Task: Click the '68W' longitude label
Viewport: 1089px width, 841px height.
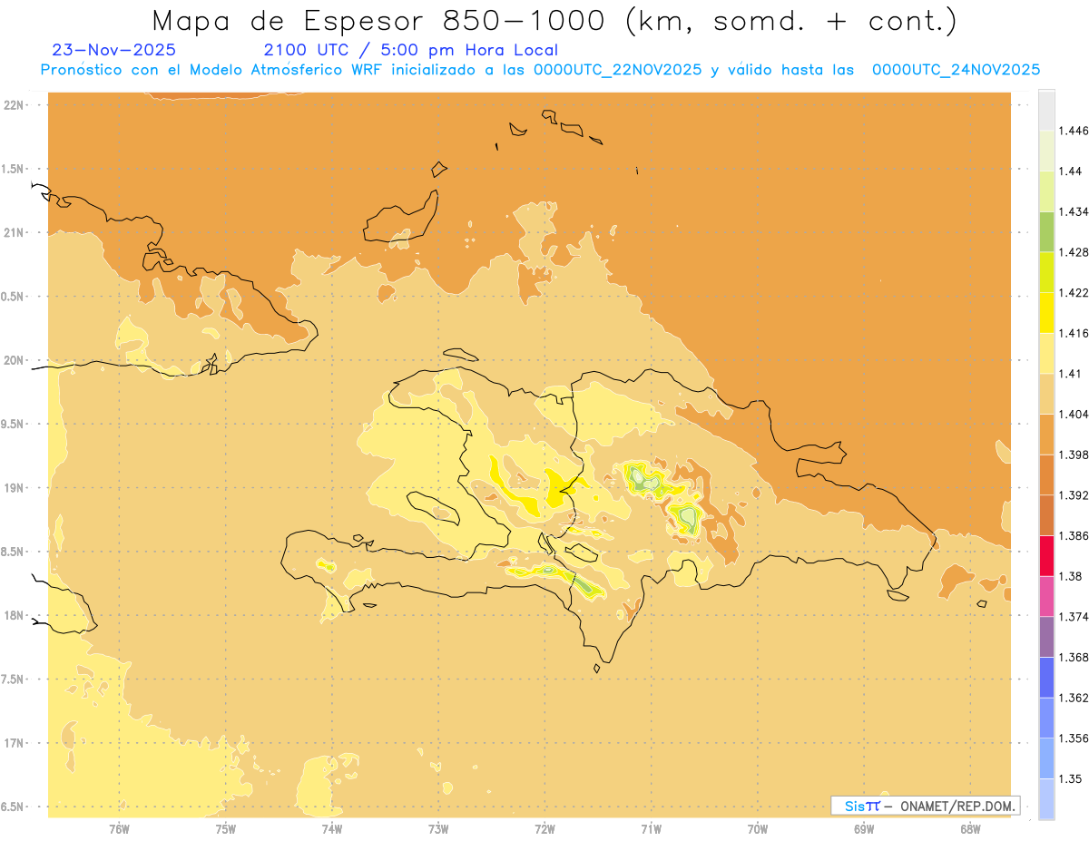Action: tap(970, 828)
